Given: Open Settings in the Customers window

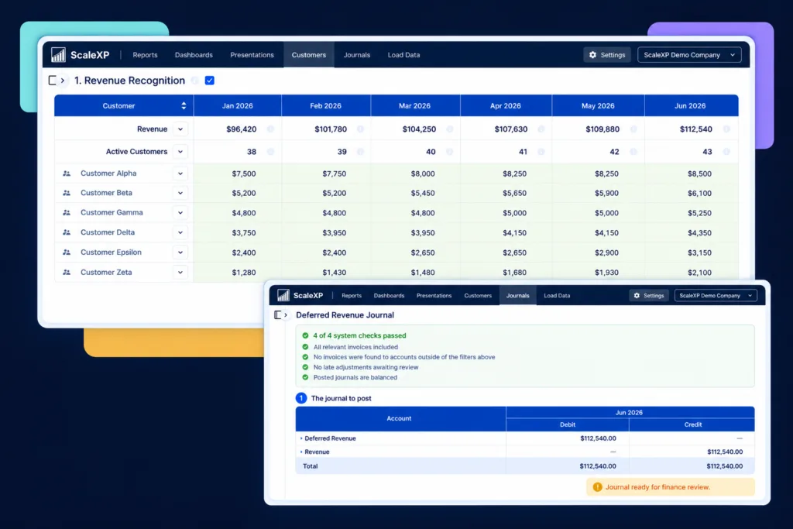Looking at the screenshot, I should (607, 55).
